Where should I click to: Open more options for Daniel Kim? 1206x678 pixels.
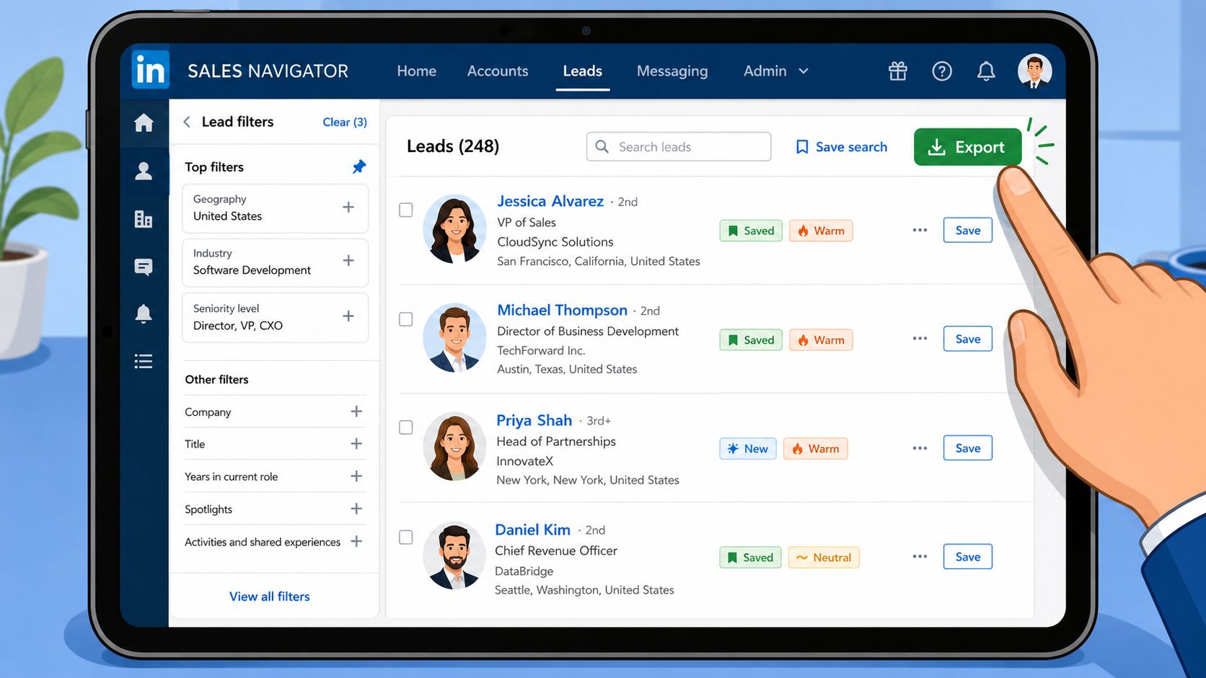click(920, 556)
